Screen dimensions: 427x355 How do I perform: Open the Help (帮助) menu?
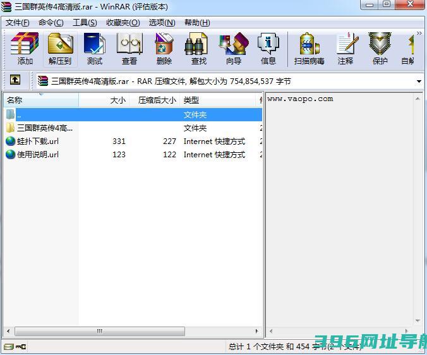(197, 23)
